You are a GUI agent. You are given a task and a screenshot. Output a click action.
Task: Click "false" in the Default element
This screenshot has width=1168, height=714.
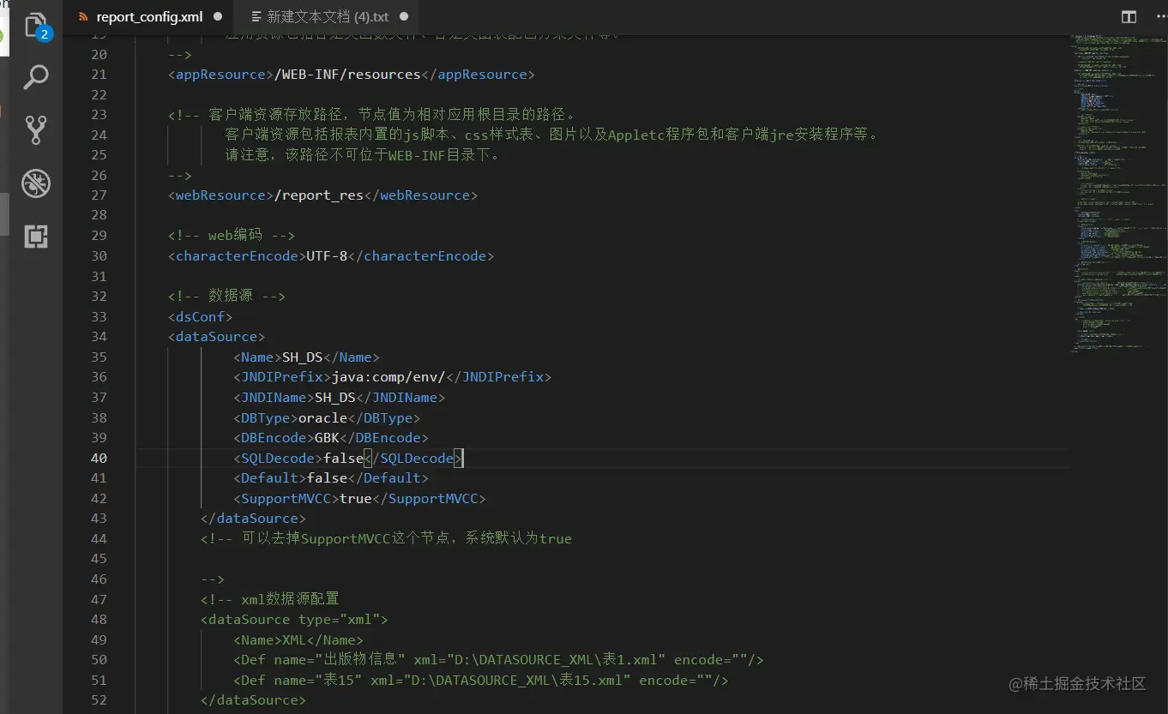tap(328, 478)
